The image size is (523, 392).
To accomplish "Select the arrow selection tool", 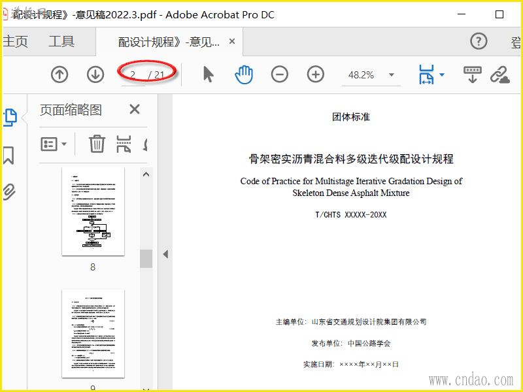I will (208, 74).
